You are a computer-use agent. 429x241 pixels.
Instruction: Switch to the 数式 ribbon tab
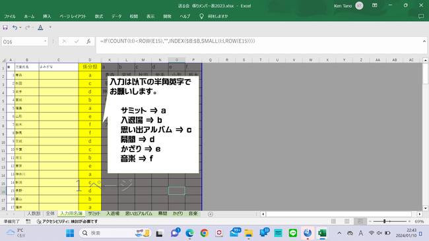point(99,16)
